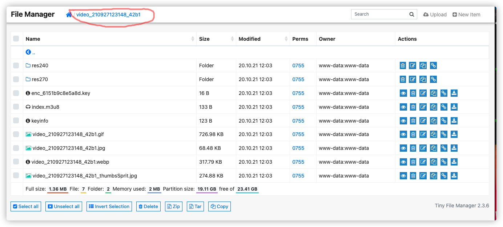Viewport: 503px width, 227px height.
Task: Click the home icon in the breadcrumb
Action: pyautogui.click(x=69, y=15)
